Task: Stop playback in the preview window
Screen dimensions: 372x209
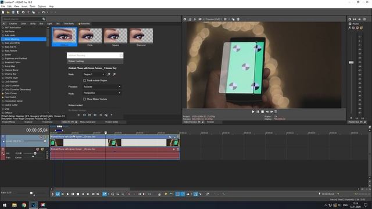Action: click(263, 111)
